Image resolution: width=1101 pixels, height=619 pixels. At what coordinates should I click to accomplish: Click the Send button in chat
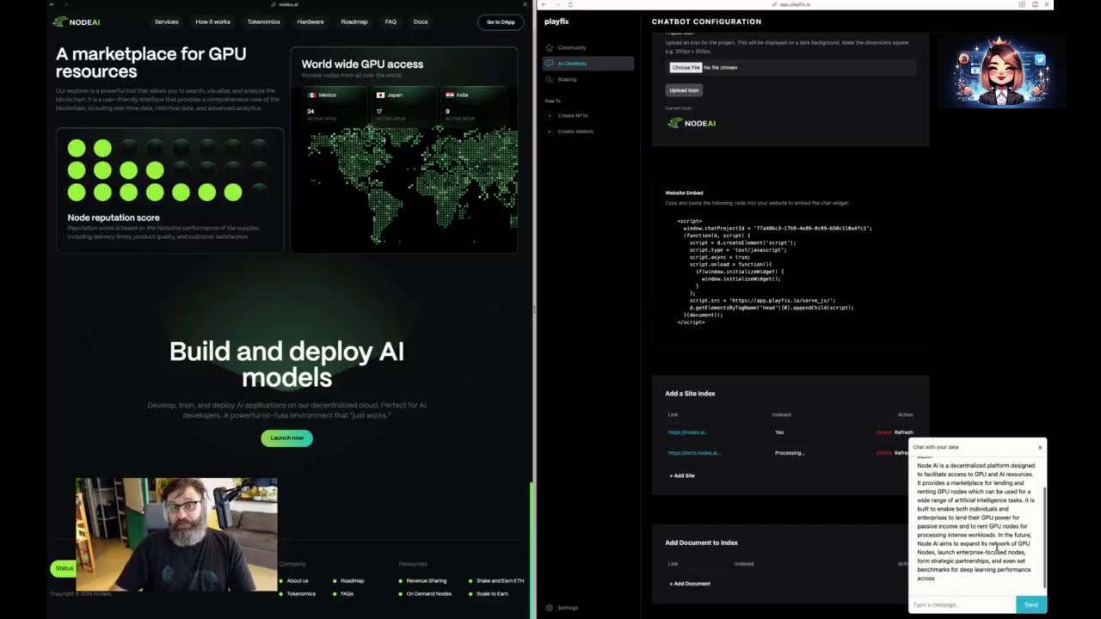[1030, 604]
